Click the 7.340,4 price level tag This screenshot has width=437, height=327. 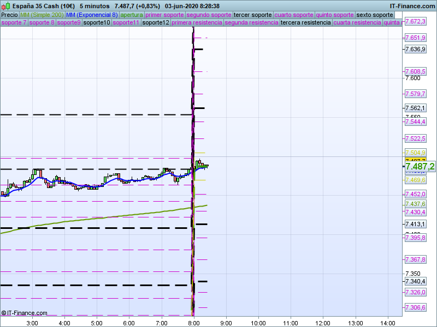[x=415, y=281]
